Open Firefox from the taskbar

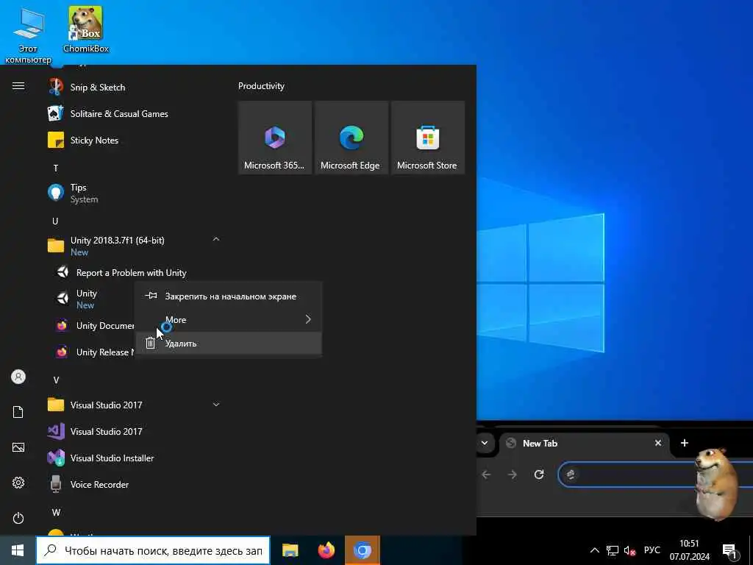tap(326, 550)
